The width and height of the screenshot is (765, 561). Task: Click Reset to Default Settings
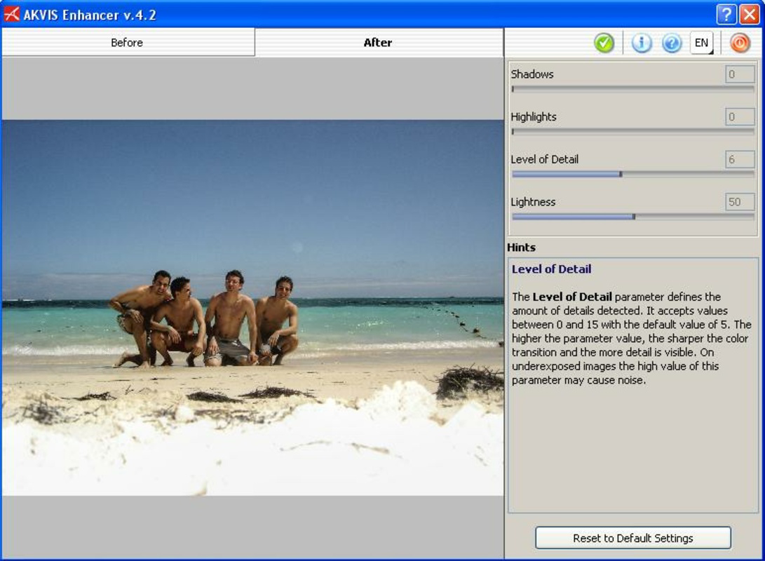(632, 538)
